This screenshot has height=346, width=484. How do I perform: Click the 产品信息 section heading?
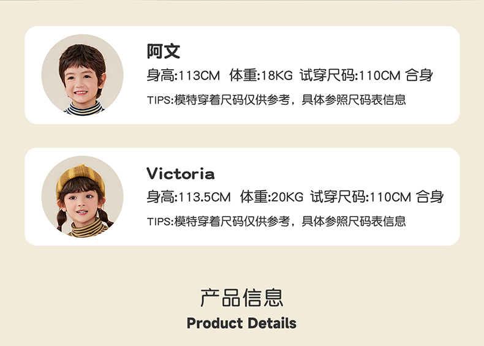point(241,297)
